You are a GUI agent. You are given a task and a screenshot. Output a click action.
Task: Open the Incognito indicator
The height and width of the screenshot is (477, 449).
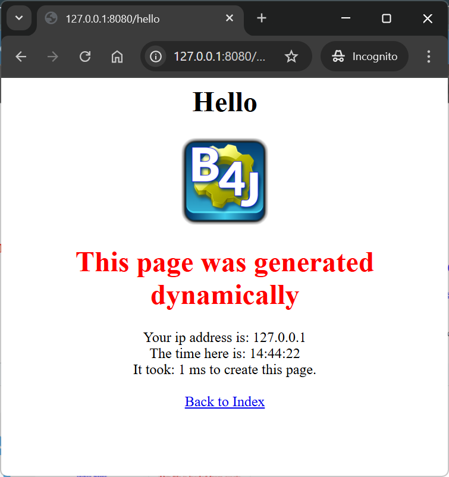click(365, 57)
